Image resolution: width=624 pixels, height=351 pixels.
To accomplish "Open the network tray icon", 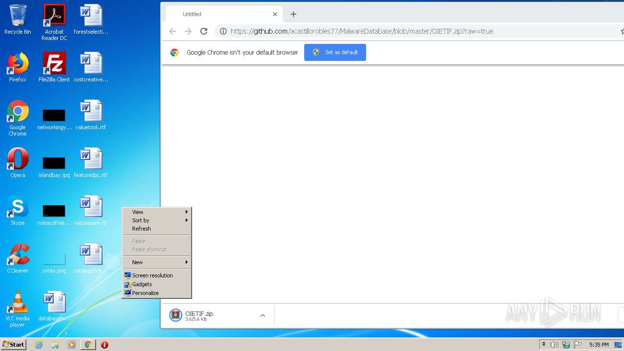I will click(566, 345).
